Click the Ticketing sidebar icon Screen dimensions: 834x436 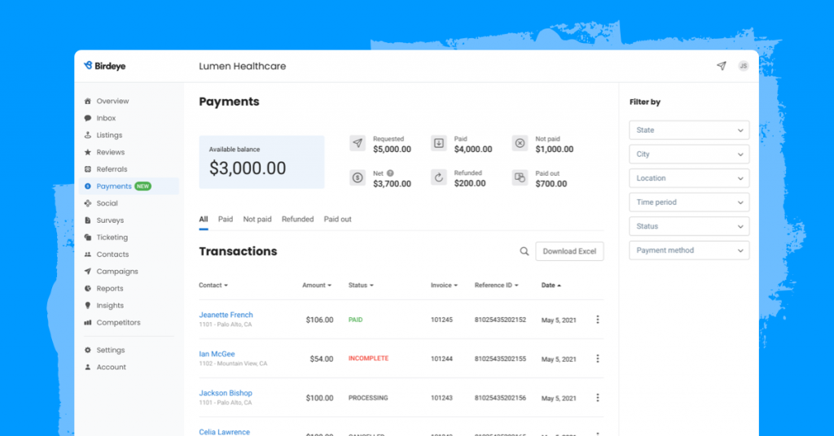[x=88, y=238]
